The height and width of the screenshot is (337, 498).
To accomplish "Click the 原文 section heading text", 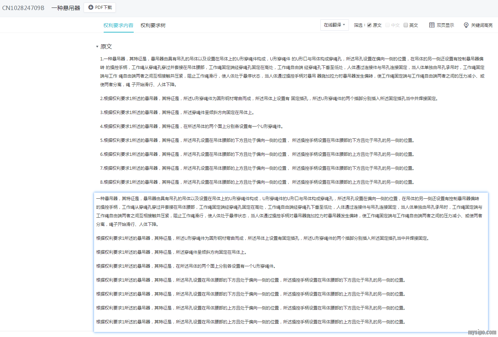I will point(106,46).
